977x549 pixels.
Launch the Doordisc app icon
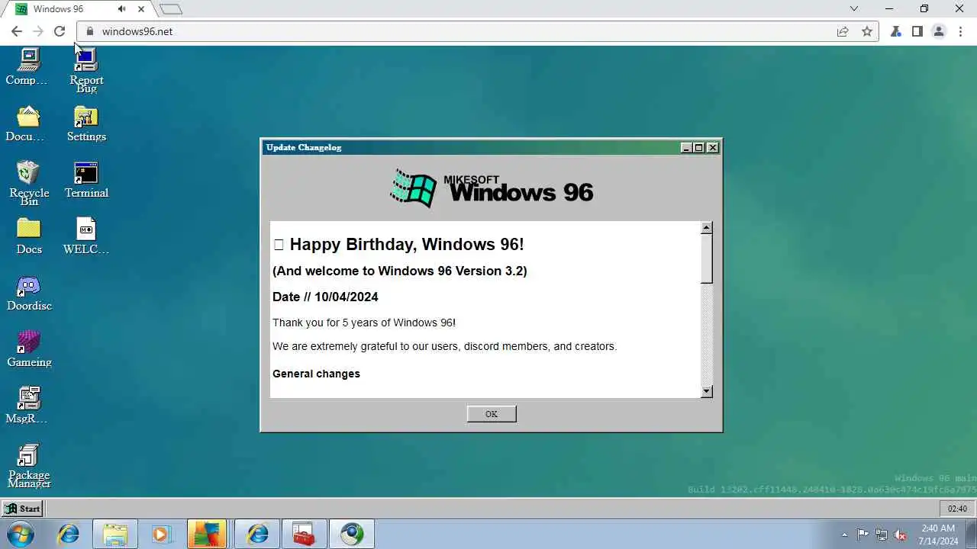[28, 293]
